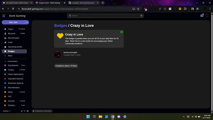Image resolution: width=213 pixels, height=120 pixels.
Task: Show hidden system tray icons
Action: click(x=184, y=117)
